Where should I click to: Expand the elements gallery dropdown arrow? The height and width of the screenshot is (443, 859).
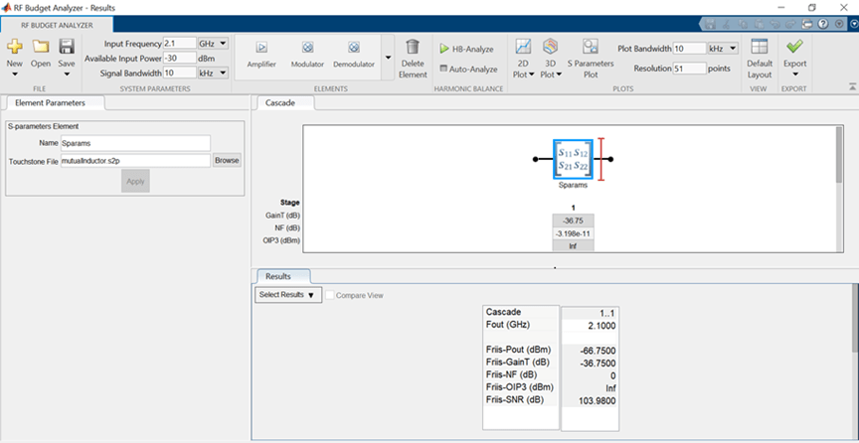click(387, 59)
